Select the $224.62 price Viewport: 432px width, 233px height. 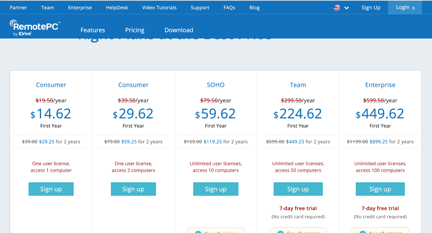pyautogui.click(x=298, y=114)
